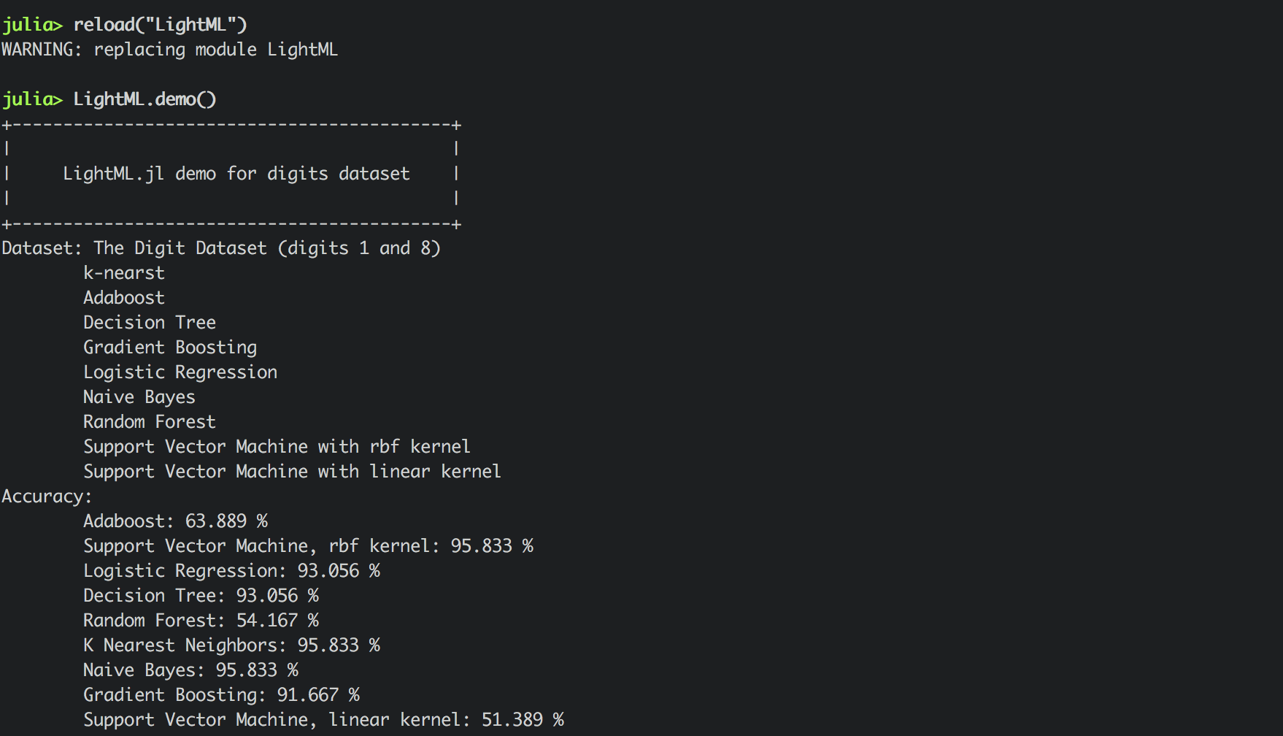
Task: Click the Accuracy: heading
Action: pos(47,497)
